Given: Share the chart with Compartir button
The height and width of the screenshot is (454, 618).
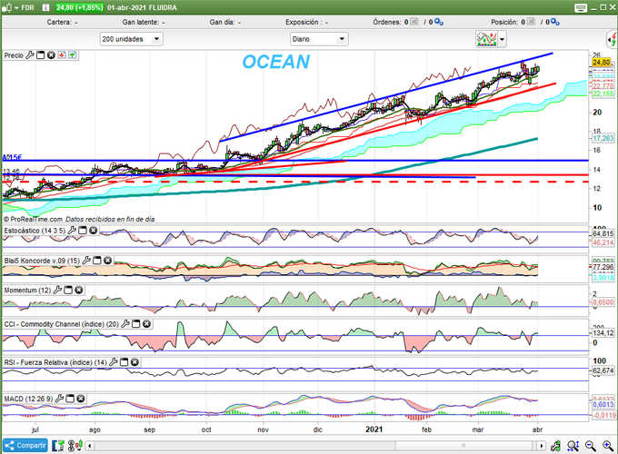Looking at the screenshot, I should click(x=25, y=446).
